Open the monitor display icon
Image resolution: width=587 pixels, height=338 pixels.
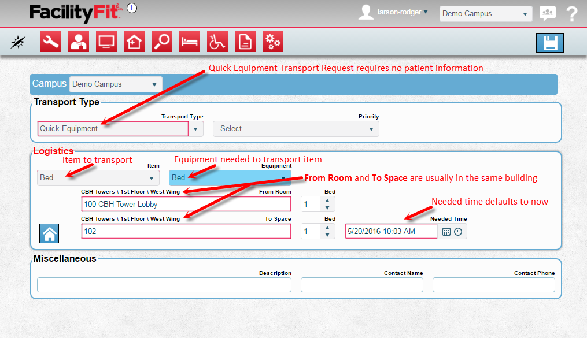point(106,42)
